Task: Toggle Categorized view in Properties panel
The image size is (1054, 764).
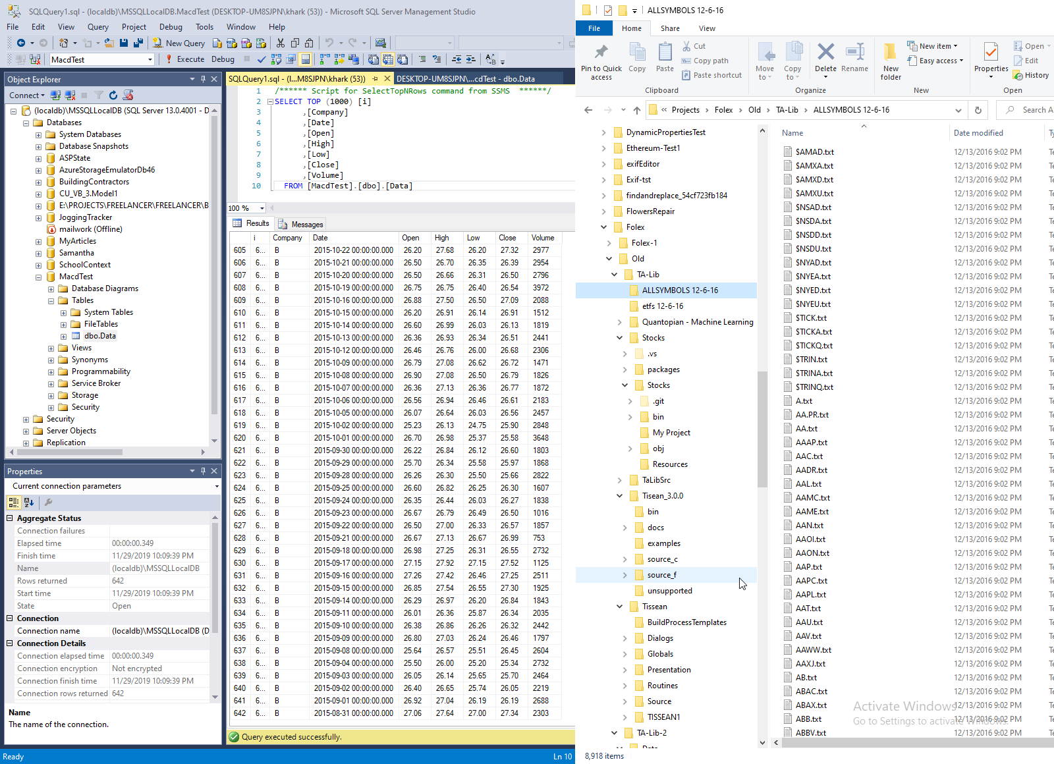Action: coord(14,502)
